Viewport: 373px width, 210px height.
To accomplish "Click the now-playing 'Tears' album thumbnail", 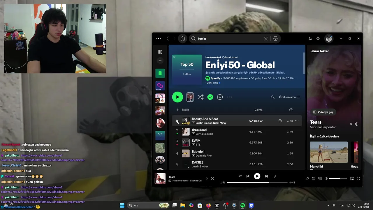I will click(x=160, y=178).
